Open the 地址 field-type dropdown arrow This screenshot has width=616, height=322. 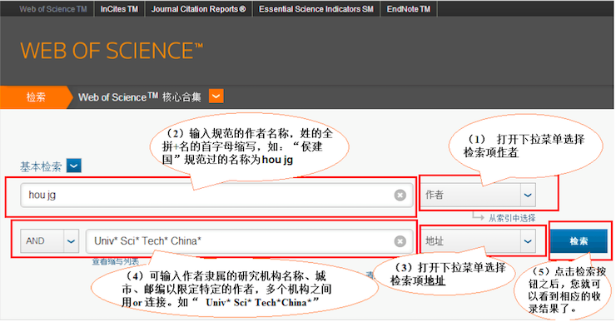528,241
